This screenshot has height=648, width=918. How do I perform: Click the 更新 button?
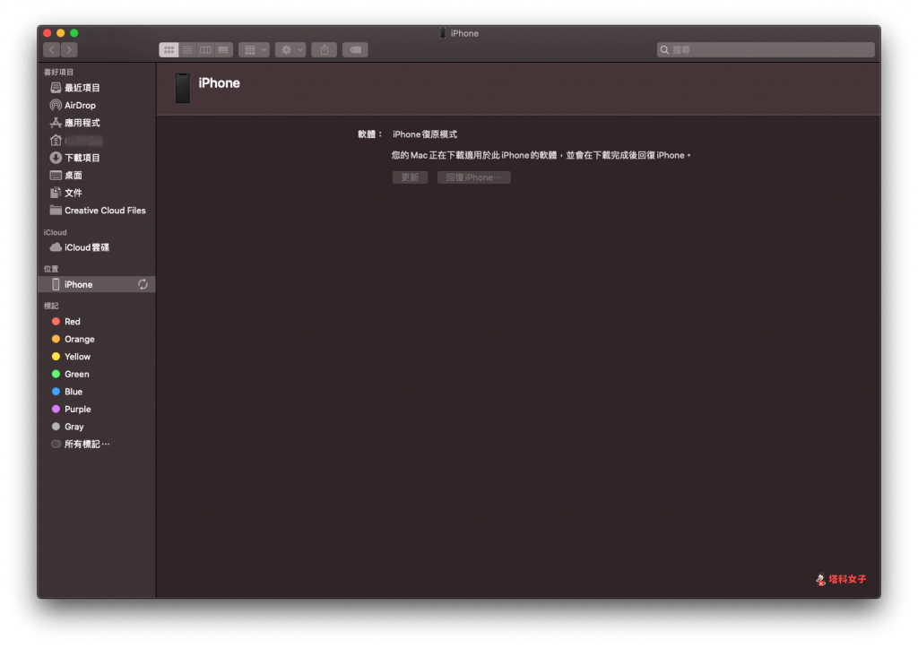click(410, 177)
